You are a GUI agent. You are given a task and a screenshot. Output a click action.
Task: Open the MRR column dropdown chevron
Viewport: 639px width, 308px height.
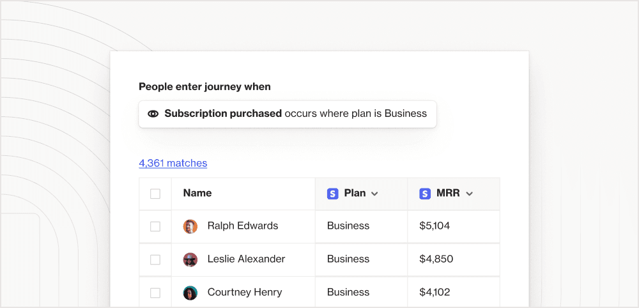pos(469,194)
